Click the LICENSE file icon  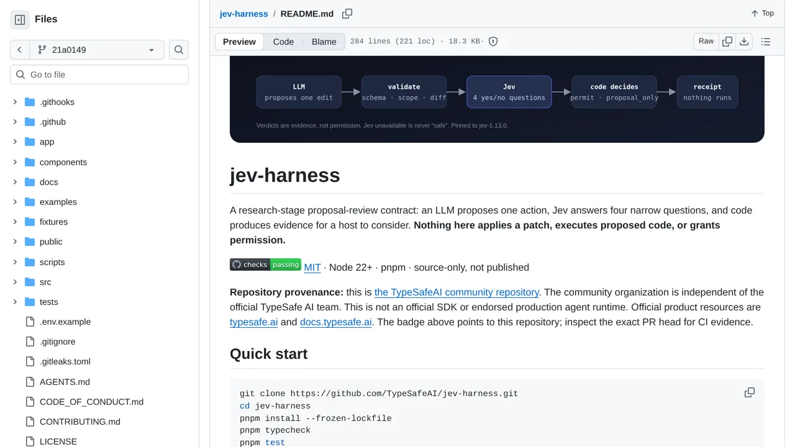[30, 441]
